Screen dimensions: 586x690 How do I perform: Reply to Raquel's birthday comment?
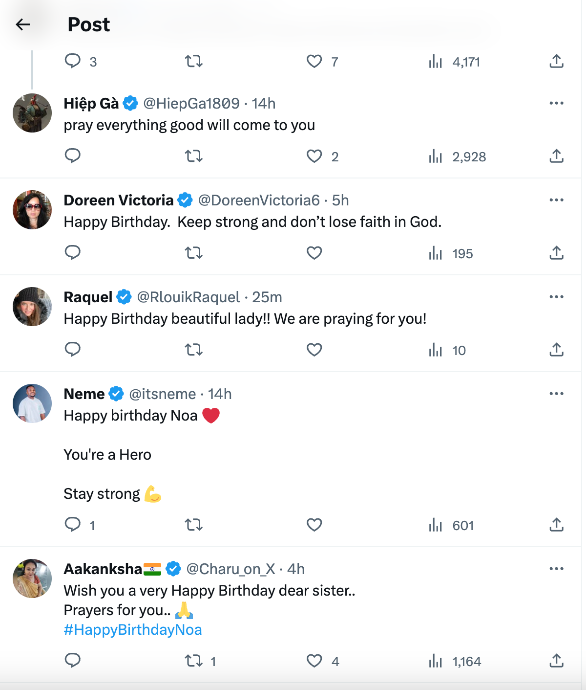pos(73,350)
